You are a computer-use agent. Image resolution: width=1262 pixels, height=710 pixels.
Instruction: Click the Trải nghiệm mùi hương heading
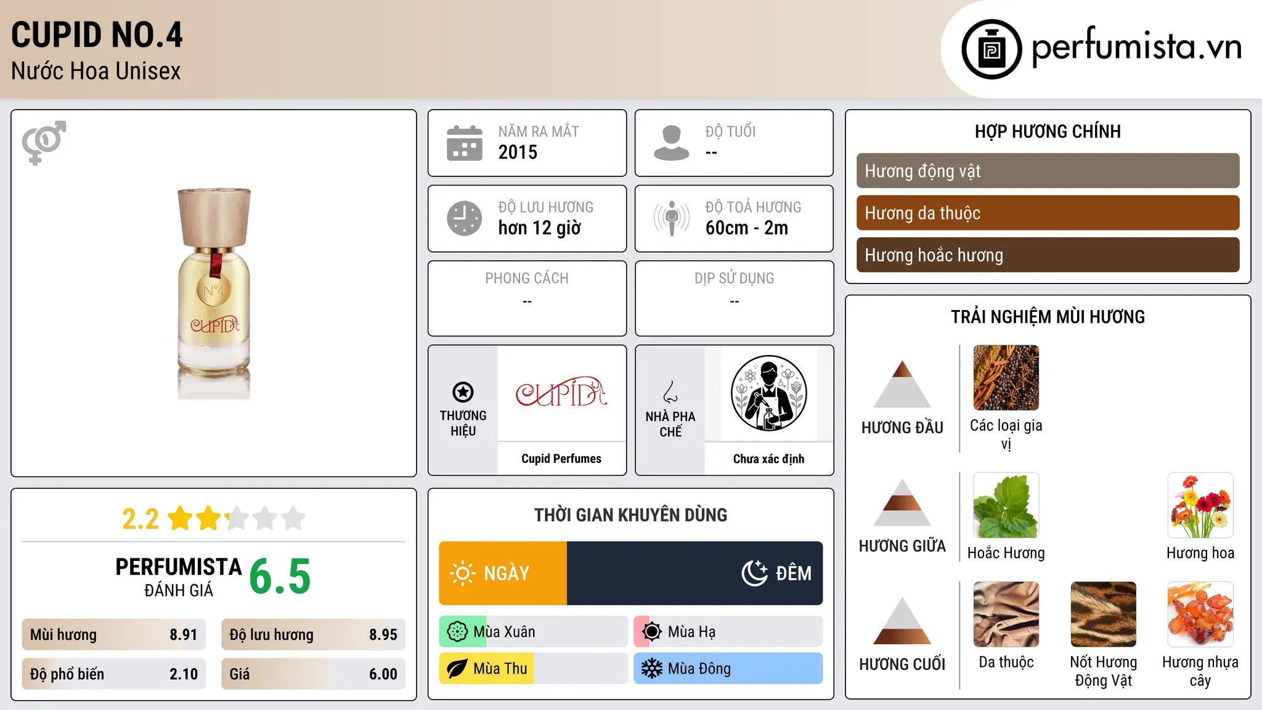pyautogui.click(x=1048, y=317)
